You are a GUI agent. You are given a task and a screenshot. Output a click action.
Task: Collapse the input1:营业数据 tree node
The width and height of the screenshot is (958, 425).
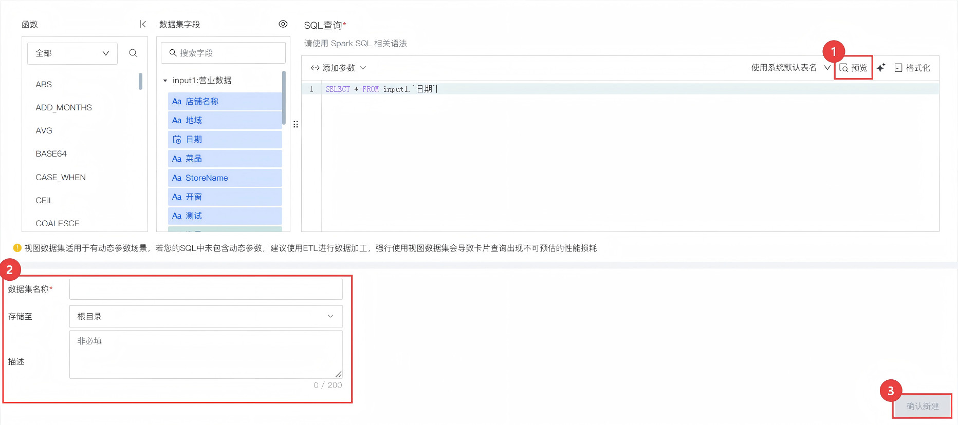(165, 81)
